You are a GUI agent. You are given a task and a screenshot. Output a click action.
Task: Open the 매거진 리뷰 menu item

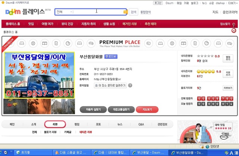pyautogui.click(x=130, y=24)
